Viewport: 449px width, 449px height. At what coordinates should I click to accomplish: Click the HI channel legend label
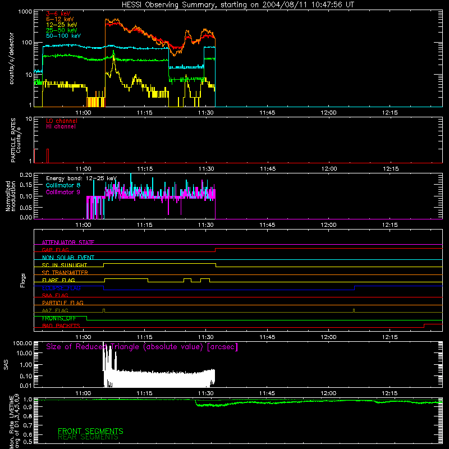click(x=61, y=127)
